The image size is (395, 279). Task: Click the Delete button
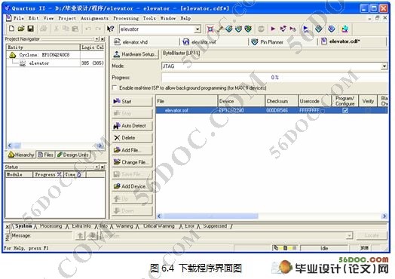(x=132, y=137)
